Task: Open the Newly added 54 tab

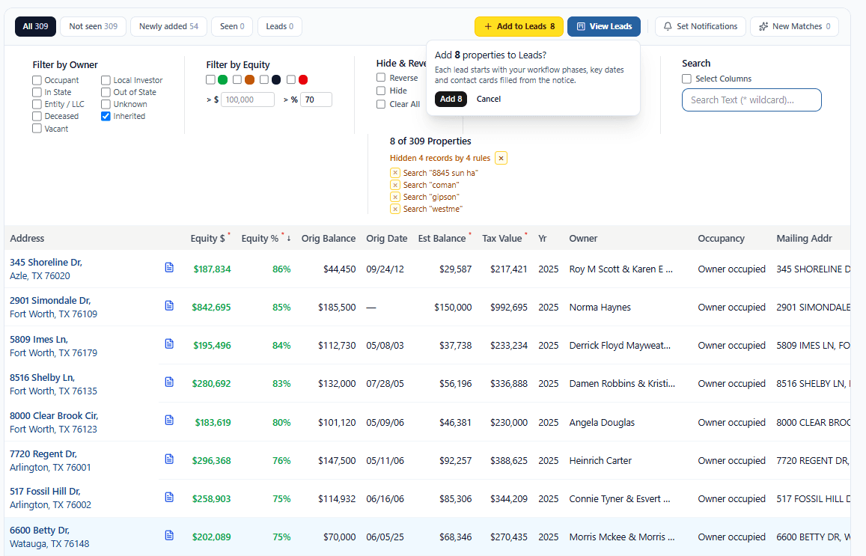Action: pyautogui.click(x=168, y=26)
